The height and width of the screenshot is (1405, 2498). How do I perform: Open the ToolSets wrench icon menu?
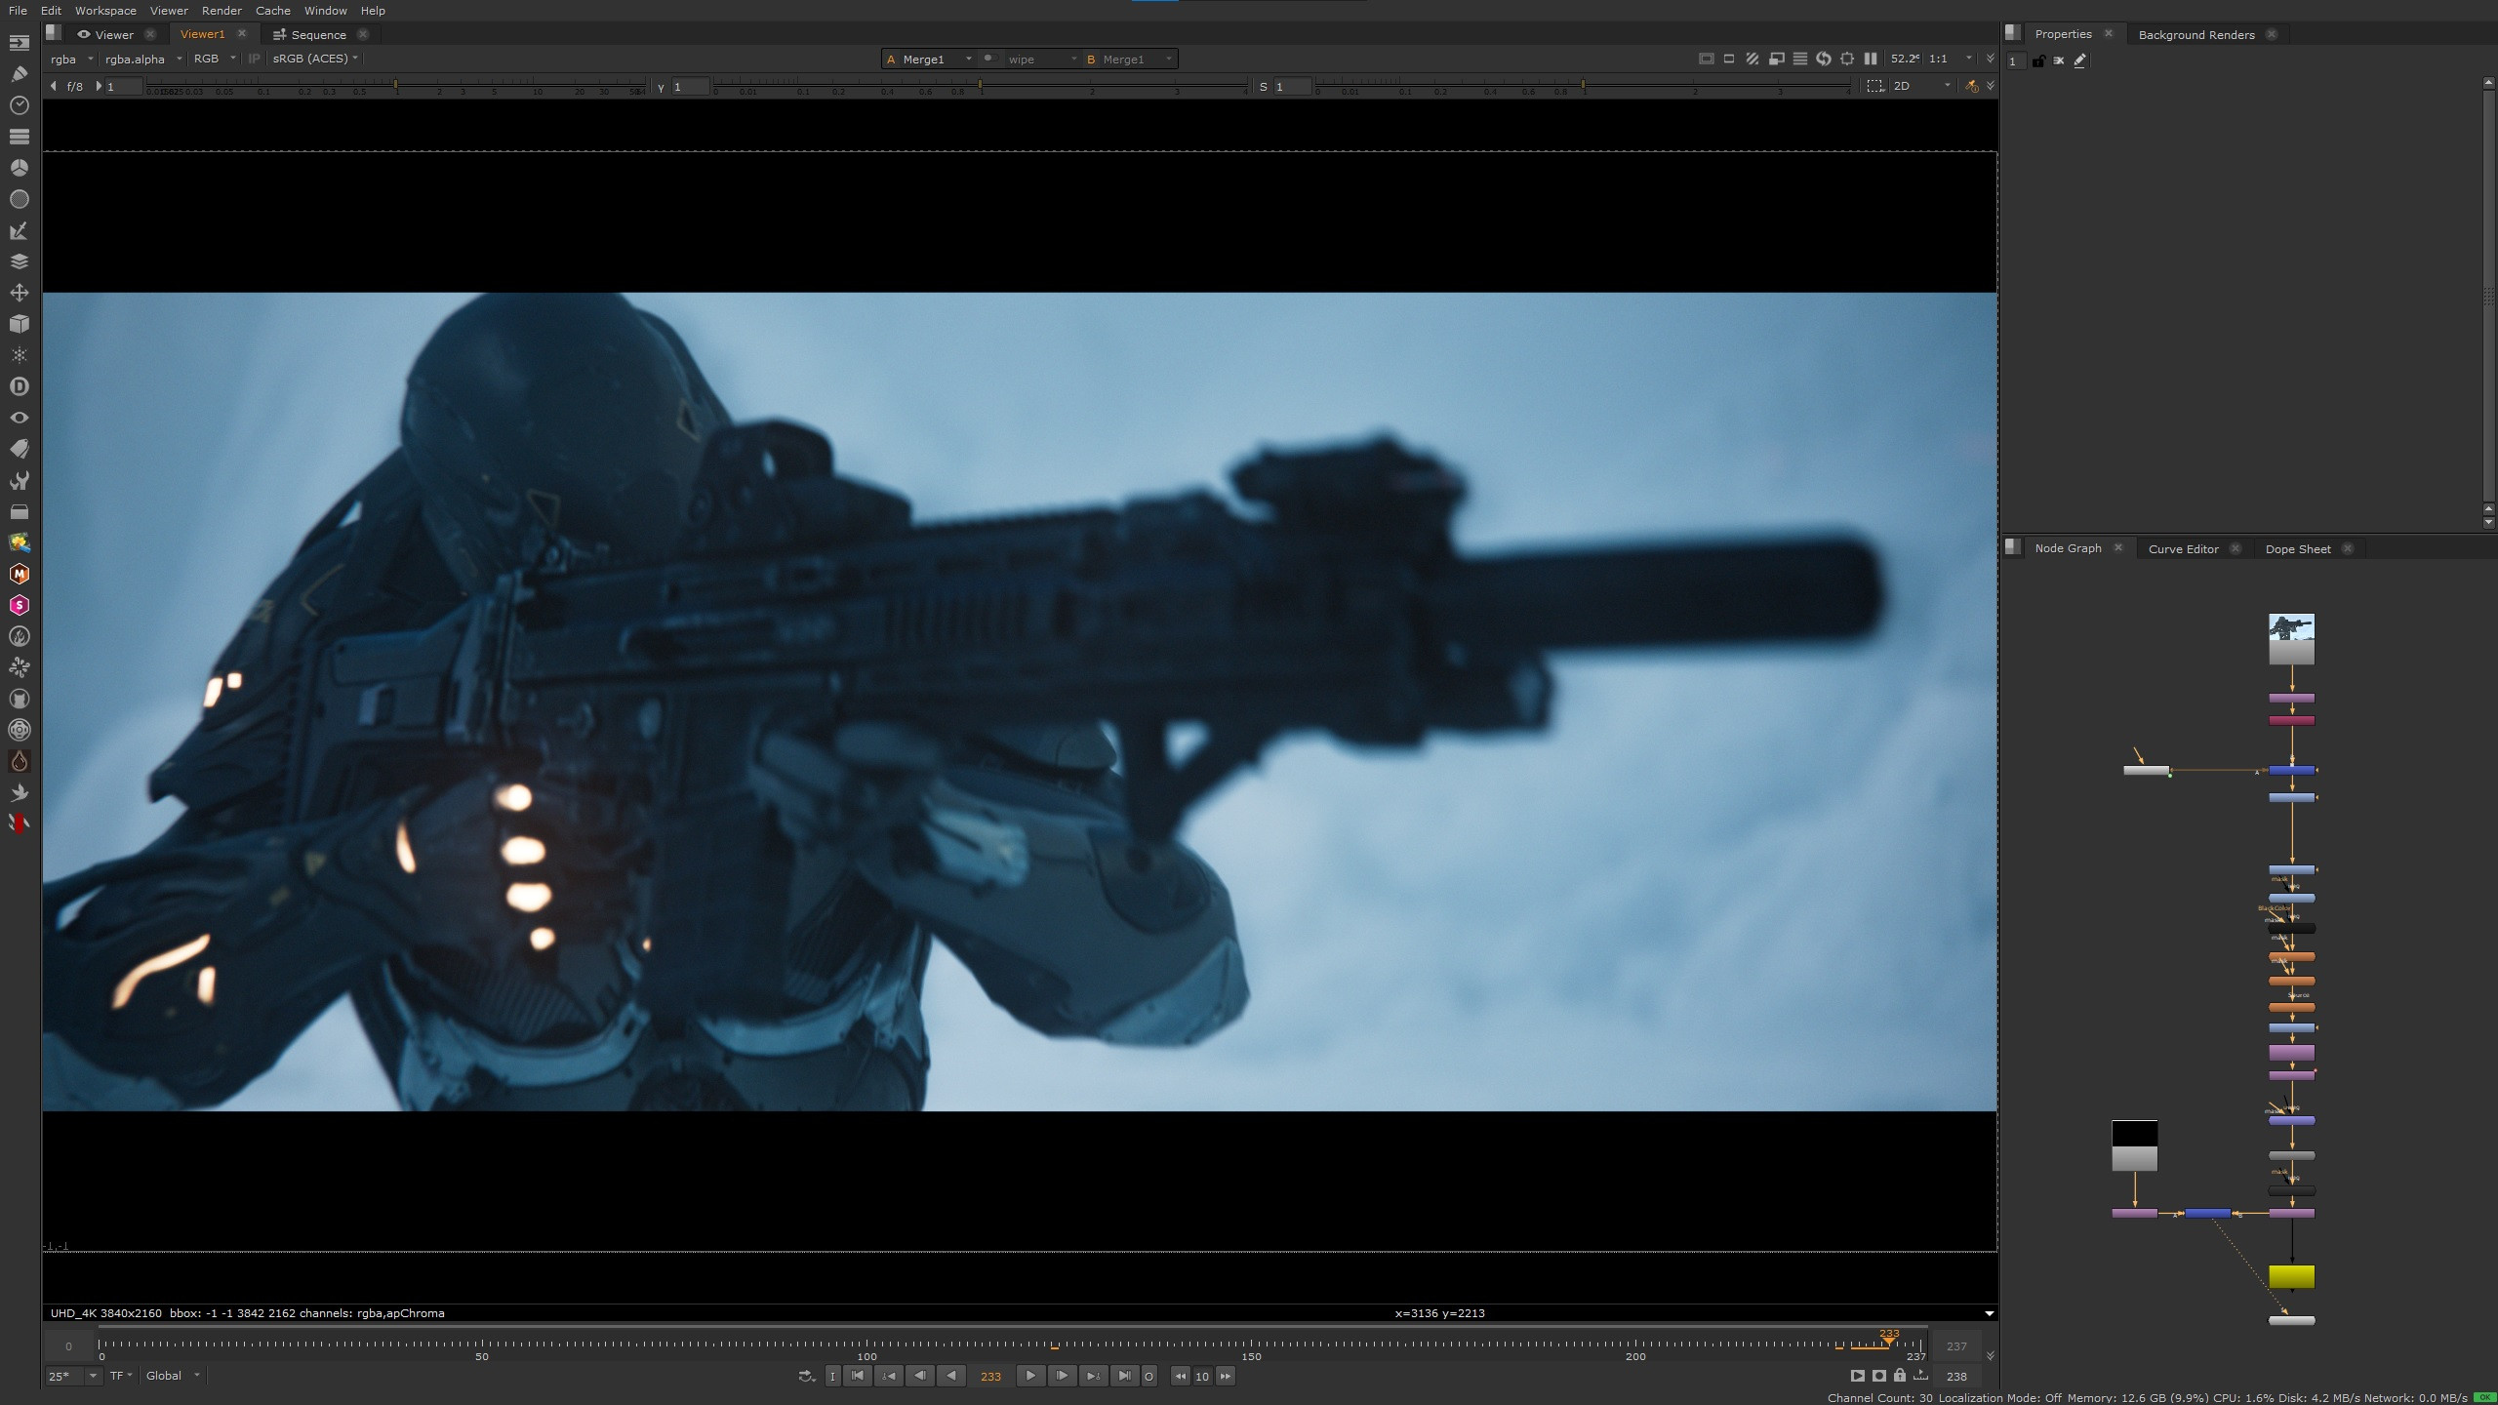[19, 480]
